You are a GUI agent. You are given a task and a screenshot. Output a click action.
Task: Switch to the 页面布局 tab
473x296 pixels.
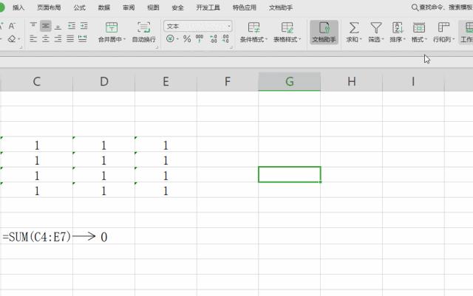[49, 7]
